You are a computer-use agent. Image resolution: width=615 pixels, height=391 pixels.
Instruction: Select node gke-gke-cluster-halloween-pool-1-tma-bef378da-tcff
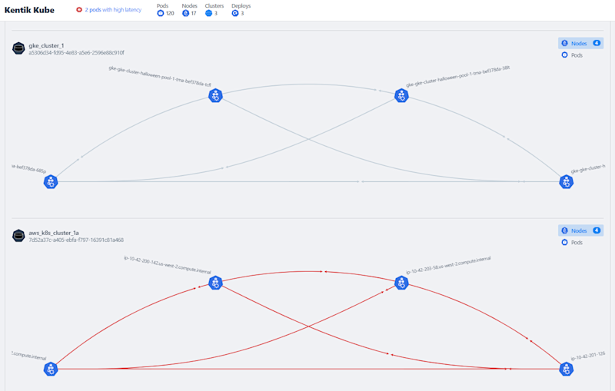click(x=215, y=95)
